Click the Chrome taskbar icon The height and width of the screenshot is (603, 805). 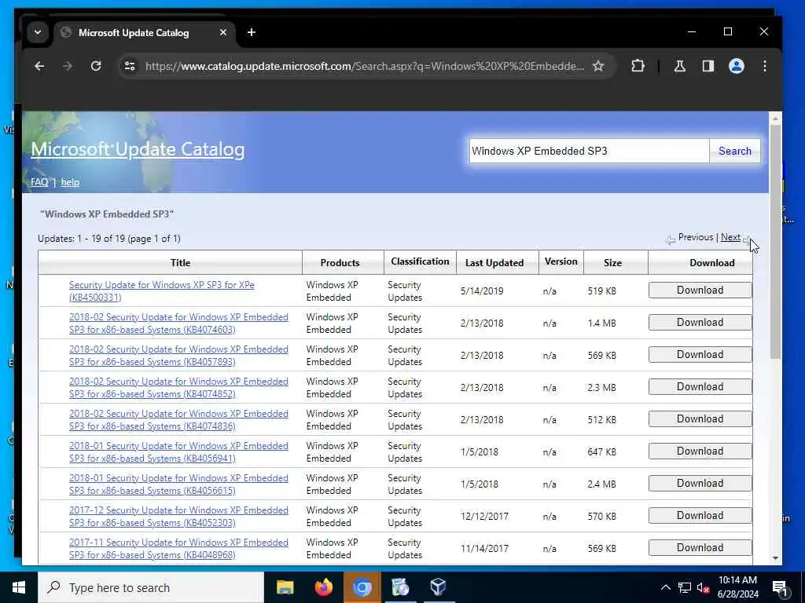pos(362,587)
